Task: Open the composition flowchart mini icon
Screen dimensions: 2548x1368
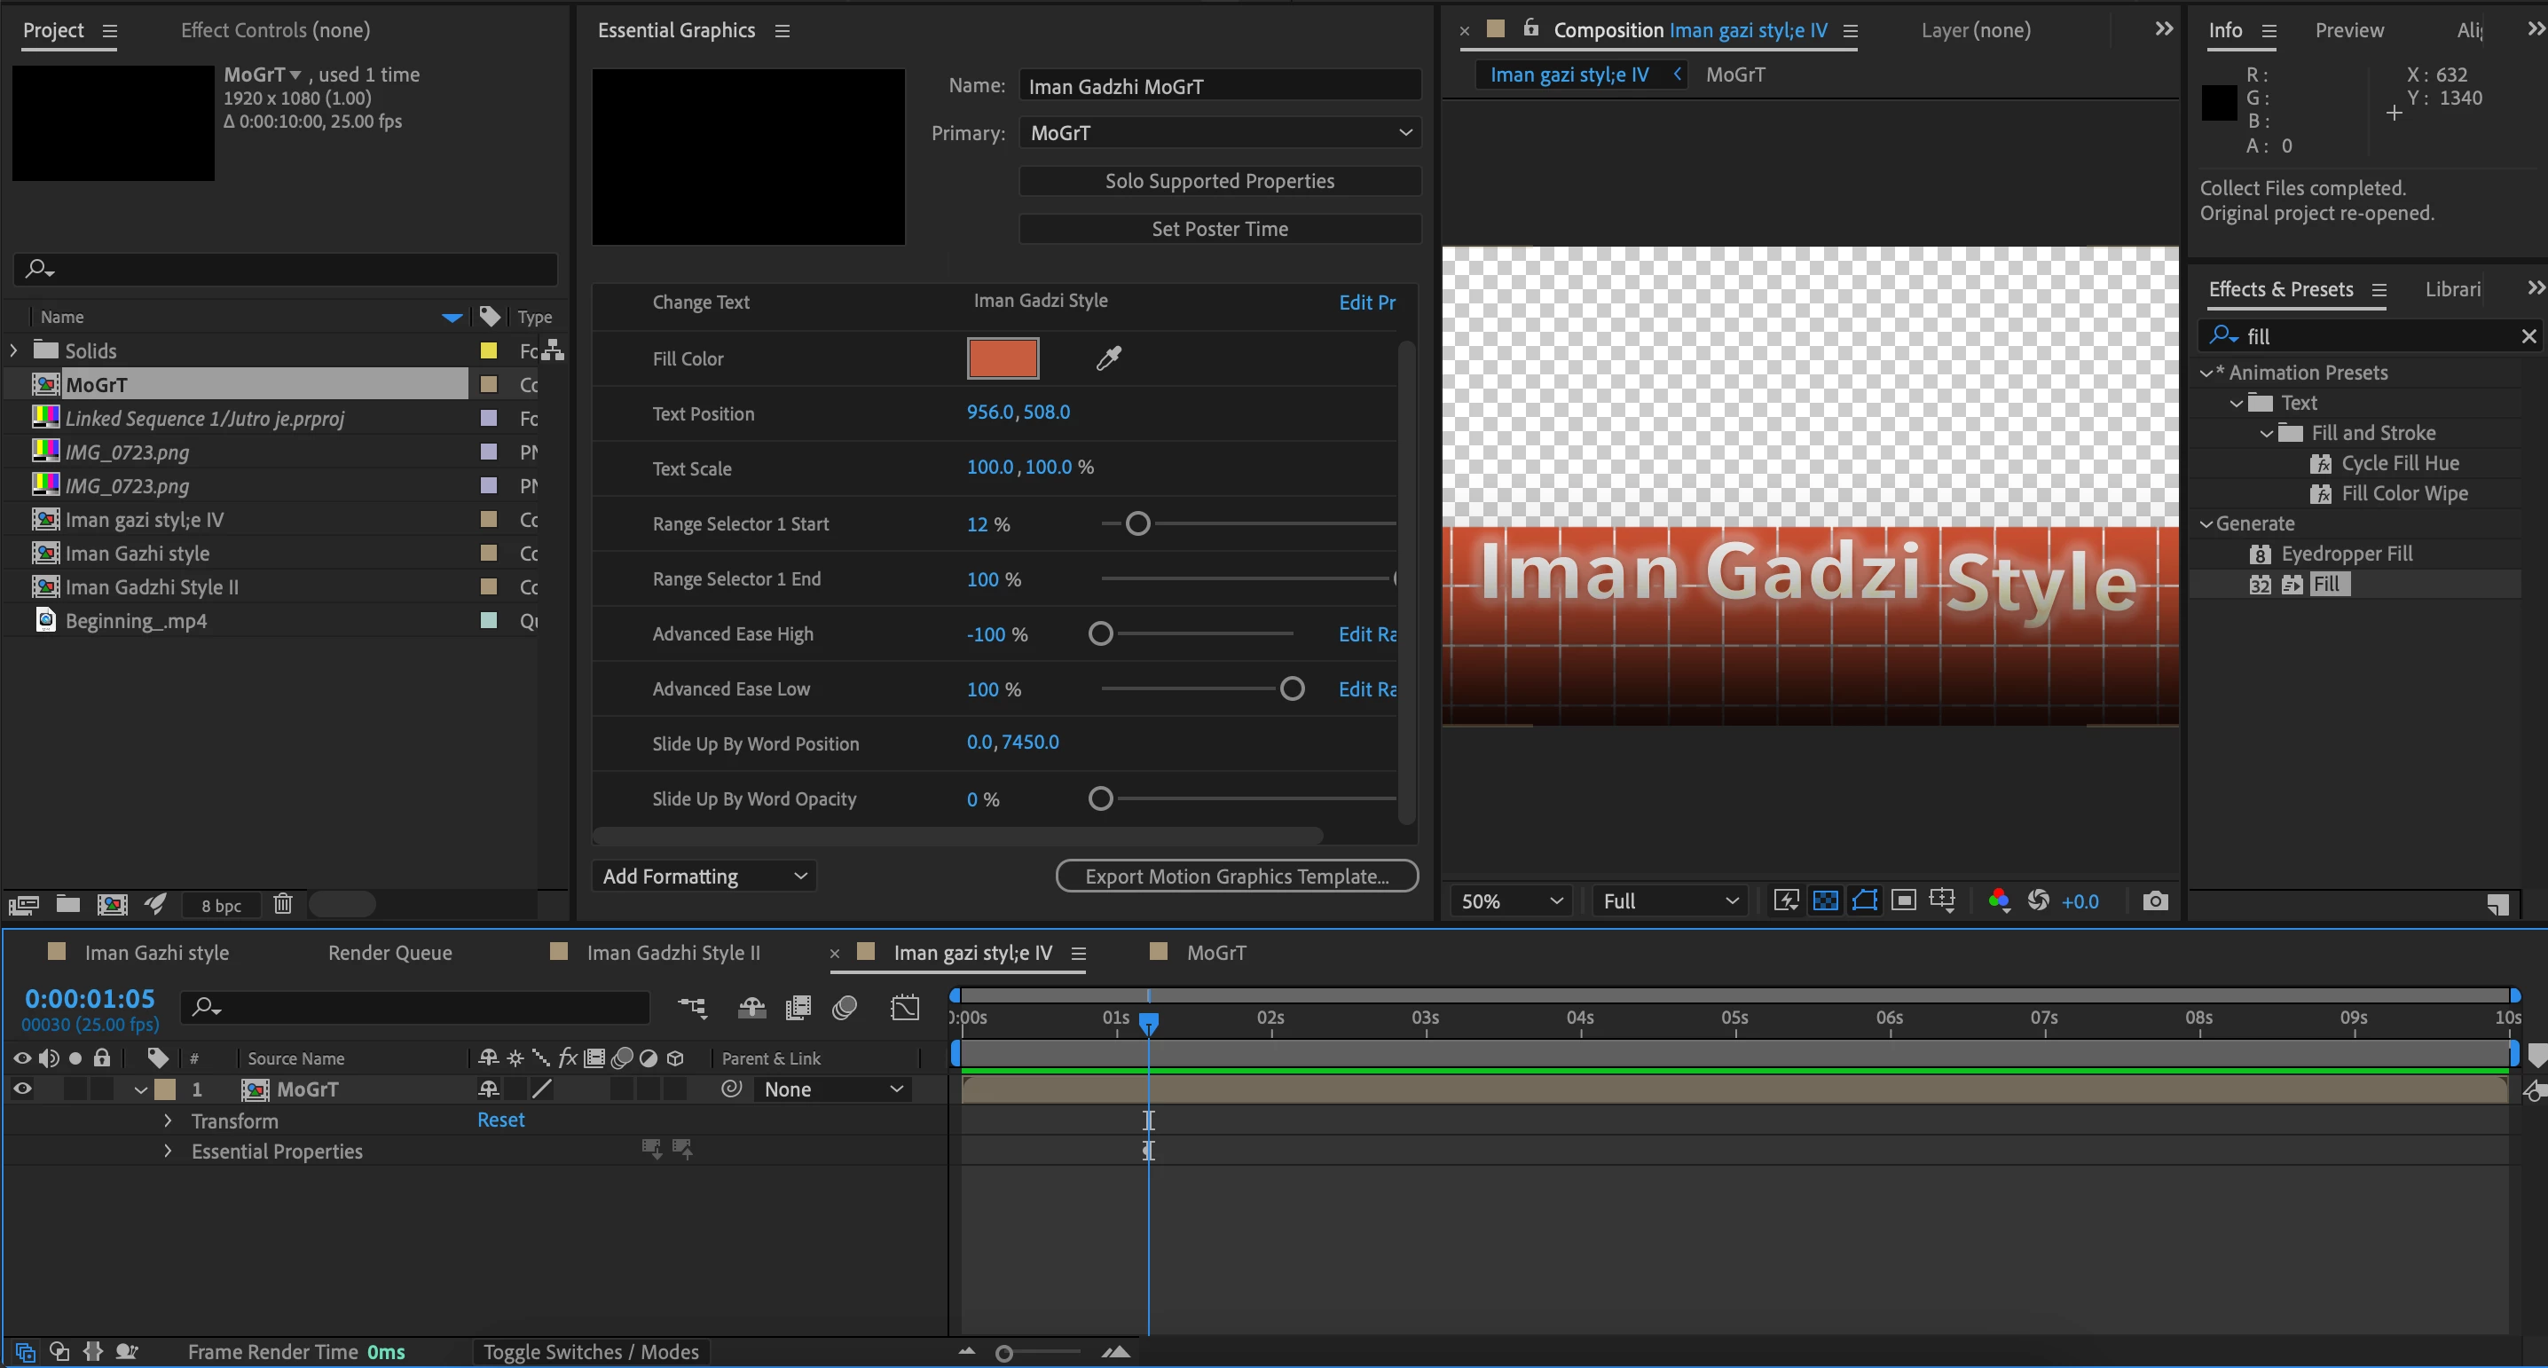Action: click(x=692, y=1008)
